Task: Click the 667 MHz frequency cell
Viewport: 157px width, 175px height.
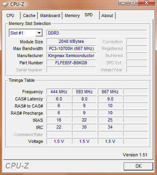Action: pyautogui.click(x=110, y=92)
